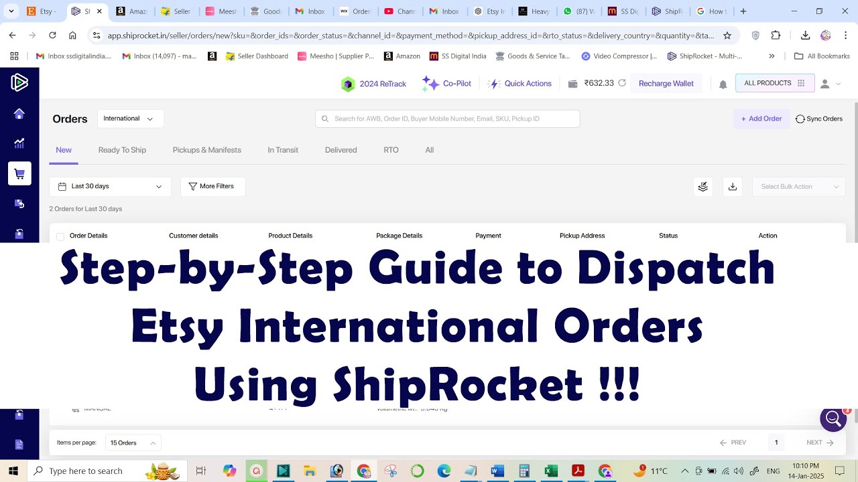This screenshot has width=858, height=482.
Task: Tick the select-all orders checkbox
Action: (x=60, y=236)
